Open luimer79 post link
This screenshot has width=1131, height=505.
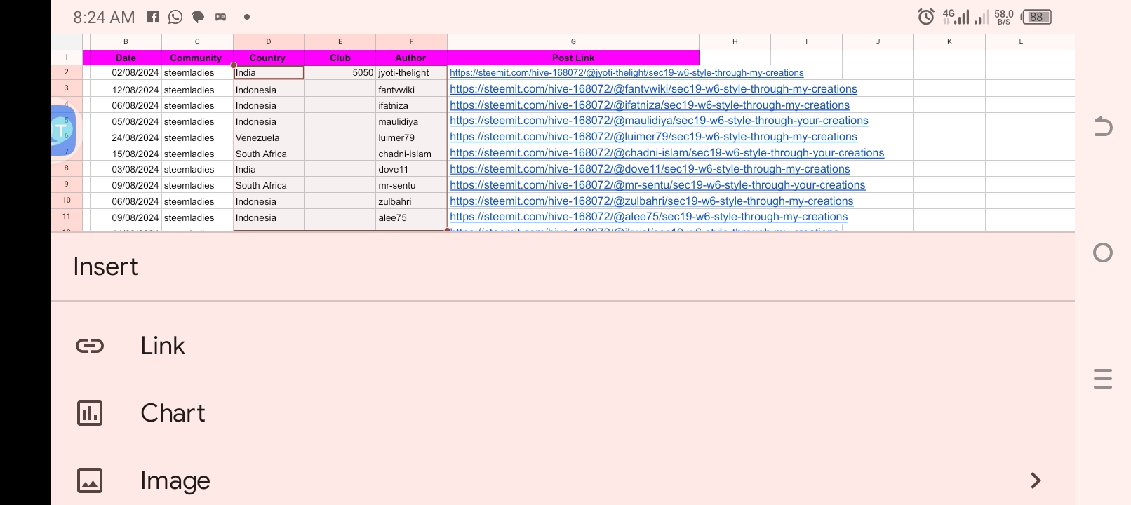click(x=653, y=137)
